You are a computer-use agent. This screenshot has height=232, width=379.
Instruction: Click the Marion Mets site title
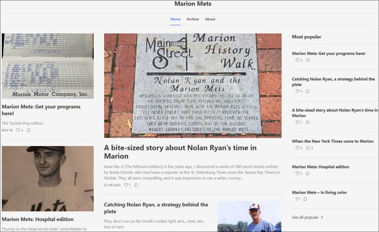coord(193,4)
